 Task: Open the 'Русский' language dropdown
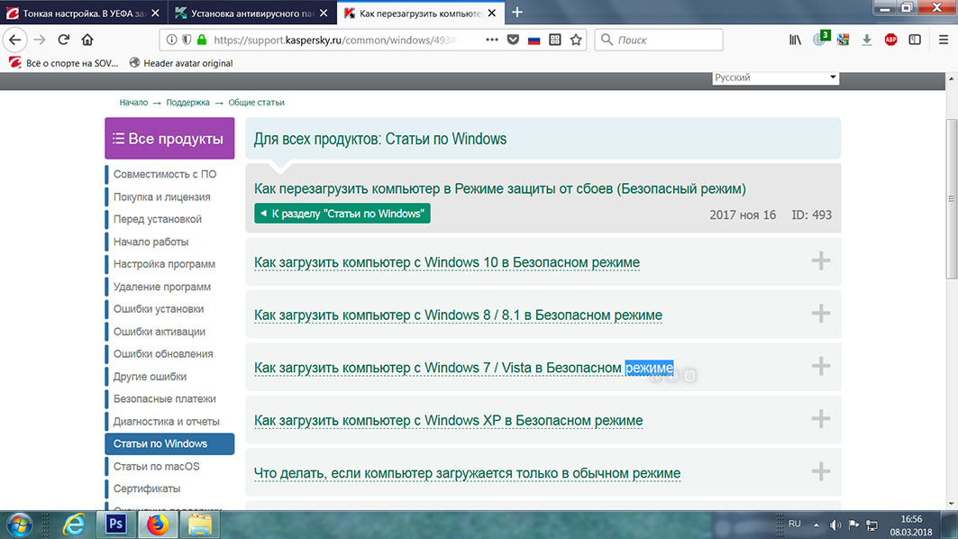[x=775, y=78]
